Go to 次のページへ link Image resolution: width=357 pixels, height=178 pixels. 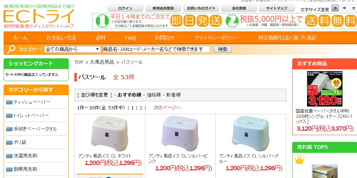pyautogui.click(x=167, y=108)
